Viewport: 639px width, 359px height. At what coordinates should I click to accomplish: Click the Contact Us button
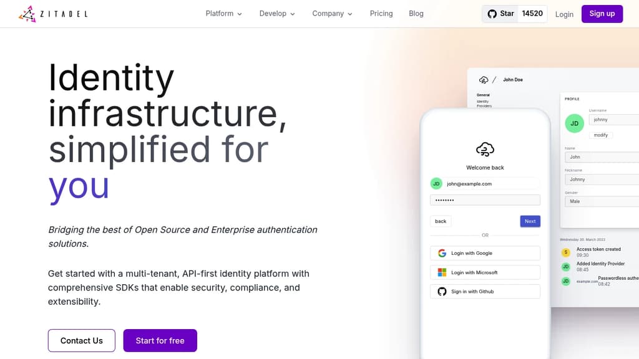[x=82, y=341]
